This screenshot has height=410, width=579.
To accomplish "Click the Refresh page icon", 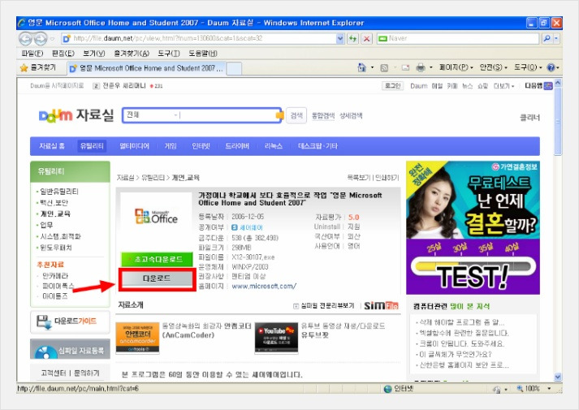I will [x=352, y=38].
